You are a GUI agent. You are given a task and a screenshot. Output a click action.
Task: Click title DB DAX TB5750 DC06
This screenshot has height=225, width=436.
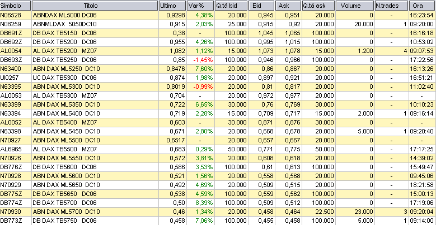pos(64,221)
